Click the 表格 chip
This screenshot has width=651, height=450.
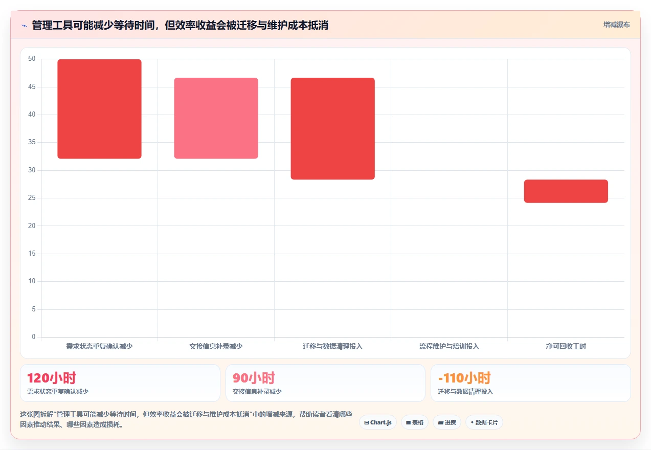click(x=415, y=422)
